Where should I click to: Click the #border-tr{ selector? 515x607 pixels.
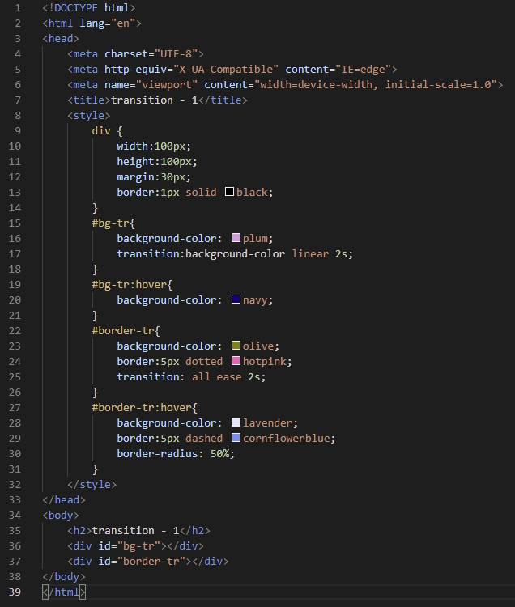(126, 331)
